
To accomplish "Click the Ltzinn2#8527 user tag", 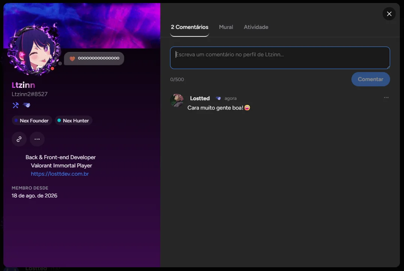I will (x=30, y=94).
